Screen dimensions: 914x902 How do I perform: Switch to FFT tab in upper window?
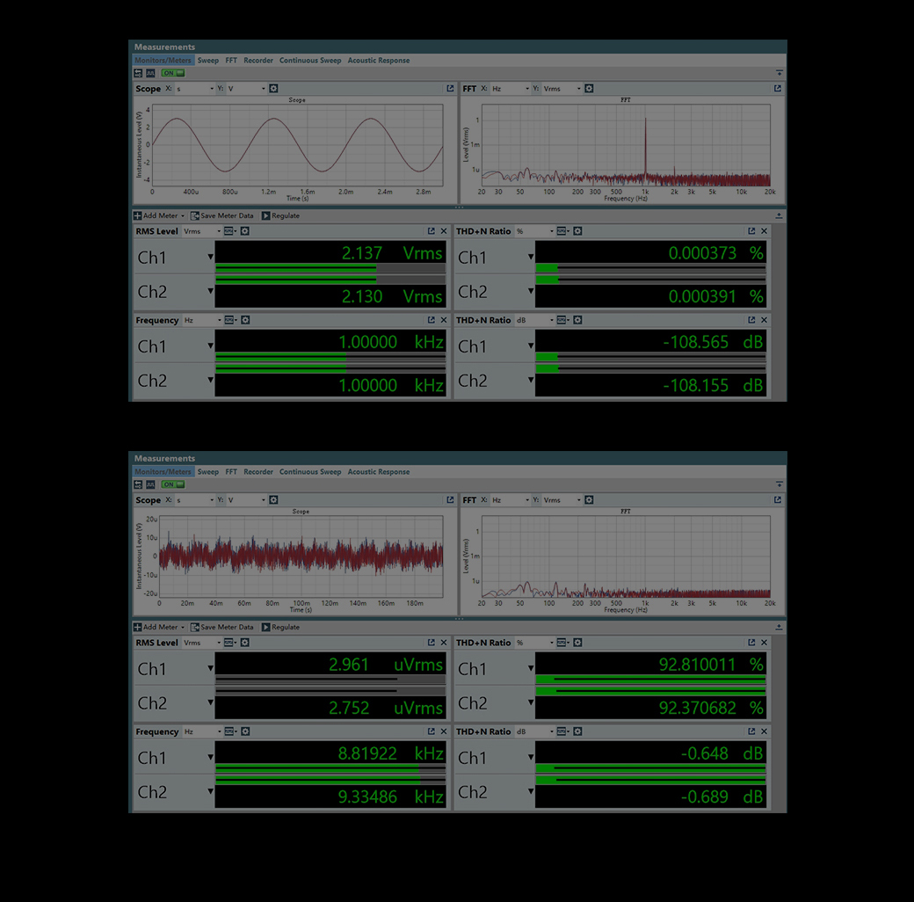click(x=231, y=61)
